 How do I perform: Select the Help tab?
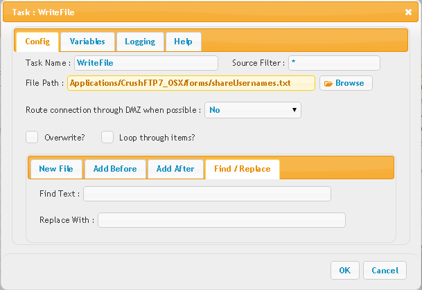183,42
